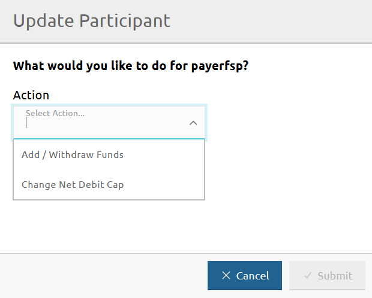Click the Action field label

tap(31, 95)
